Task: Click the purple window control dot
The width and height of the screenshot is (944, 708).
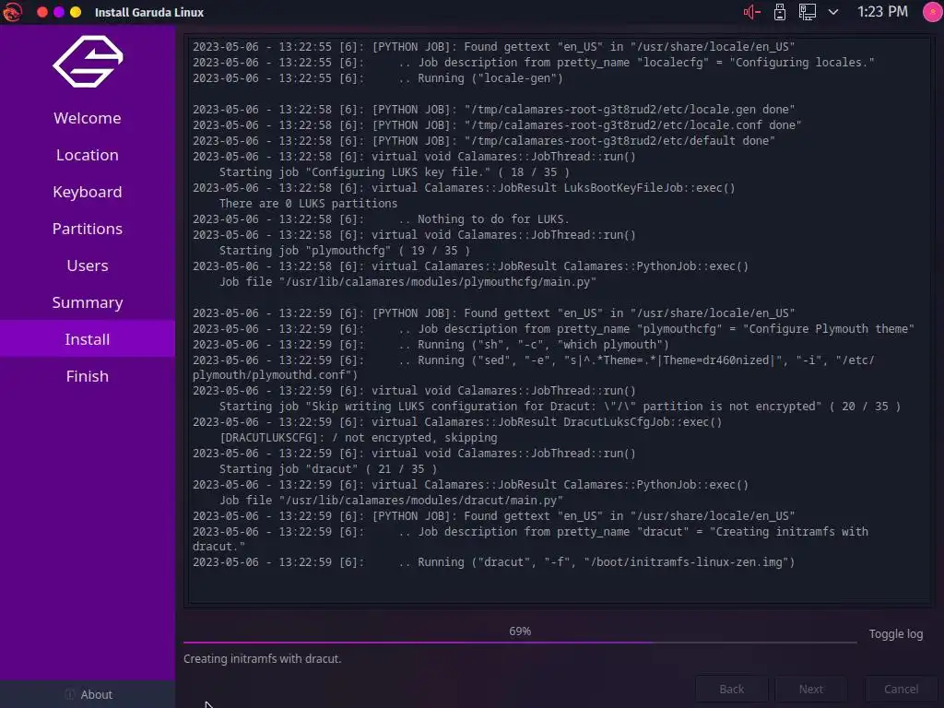Action: [59, 12]
